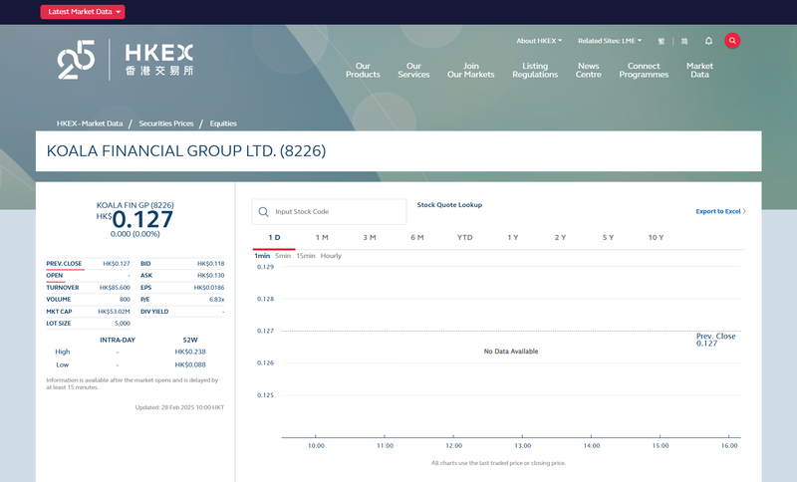Viewport: 797px width, 482px height.
Task: Click BID value HK$0.118
Action: tap(211, 264)
